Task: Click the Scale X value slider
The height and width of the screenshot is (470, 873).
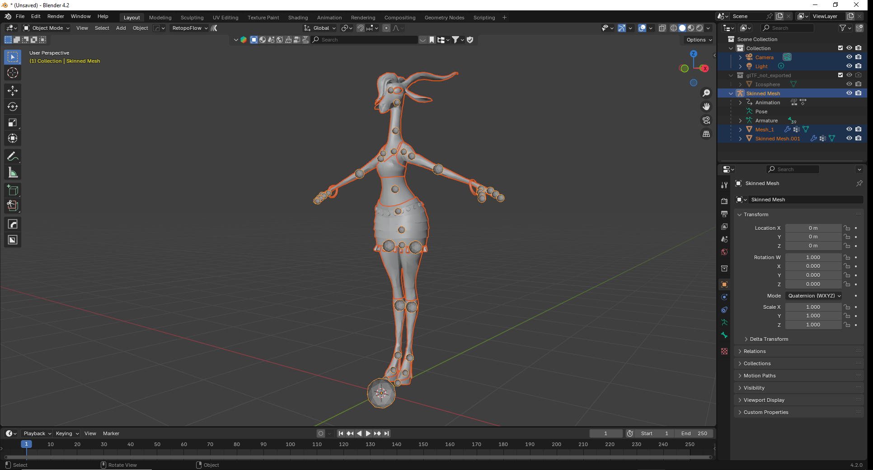Action: (x=813, y=307)
